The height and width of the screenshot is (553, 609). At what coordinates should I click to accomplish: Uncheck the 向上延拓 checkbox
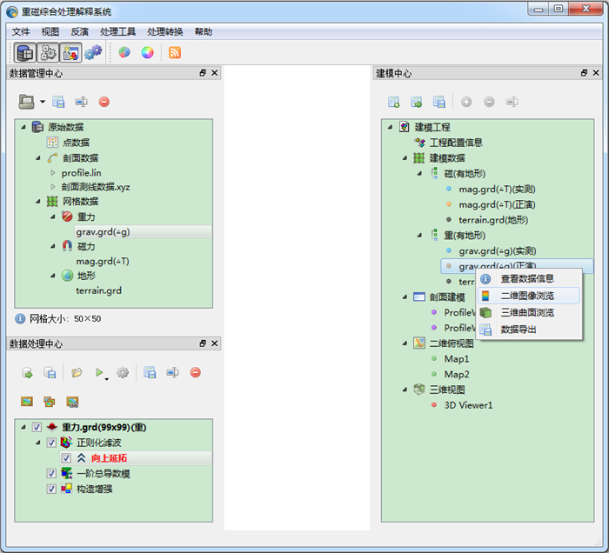66,457
